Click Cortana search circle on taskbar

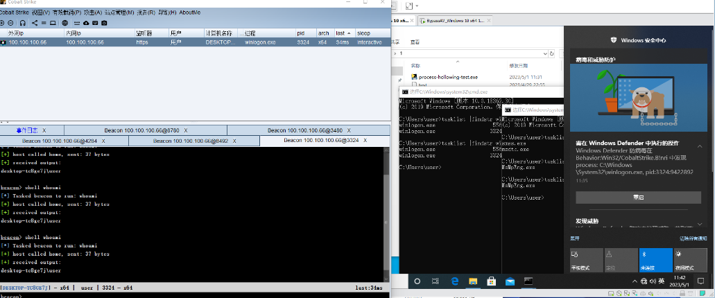tap(417, 281)
